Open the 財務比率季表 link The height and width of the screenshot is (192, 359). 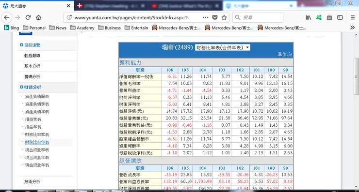[37, 134]
